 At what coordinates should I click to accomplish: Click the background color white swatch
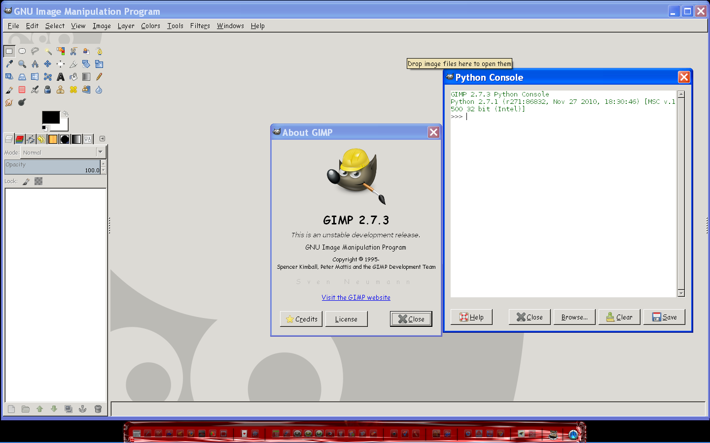coord(63,127)
